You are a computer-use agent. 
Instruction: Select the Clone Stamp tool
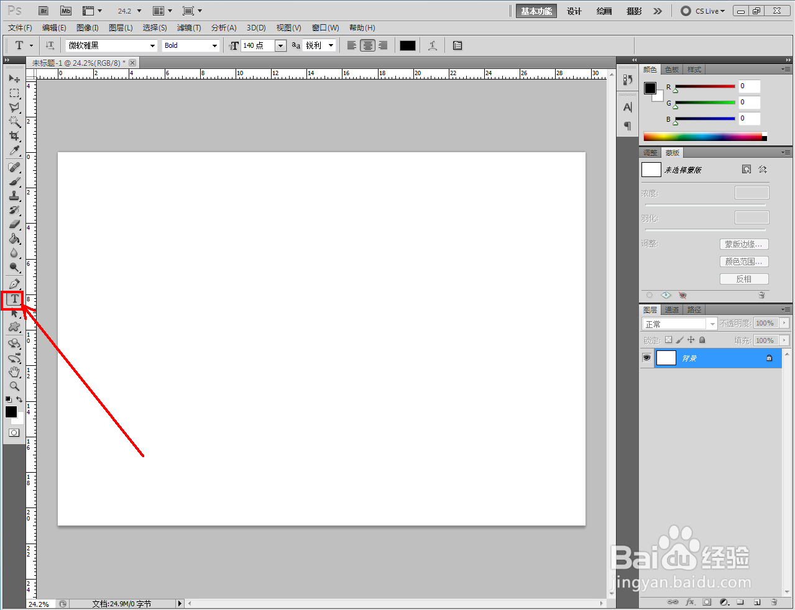click(14, 196)
